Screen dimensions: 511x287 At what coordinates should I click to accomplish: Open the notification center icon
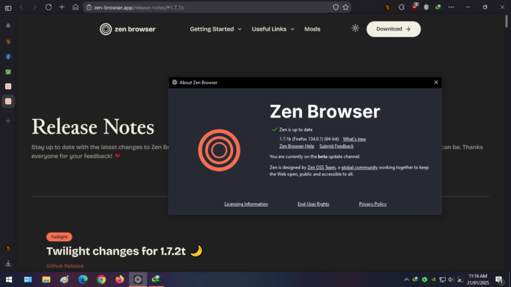tap(499, 280)
